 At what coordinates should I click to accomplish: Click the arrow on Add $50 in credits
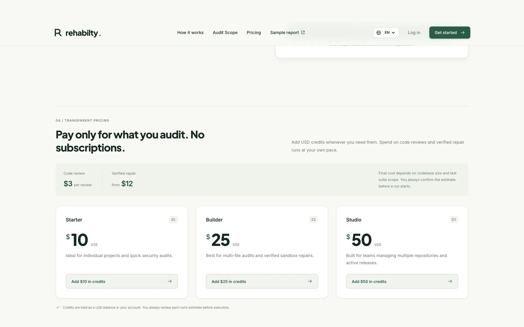point(450,281)
